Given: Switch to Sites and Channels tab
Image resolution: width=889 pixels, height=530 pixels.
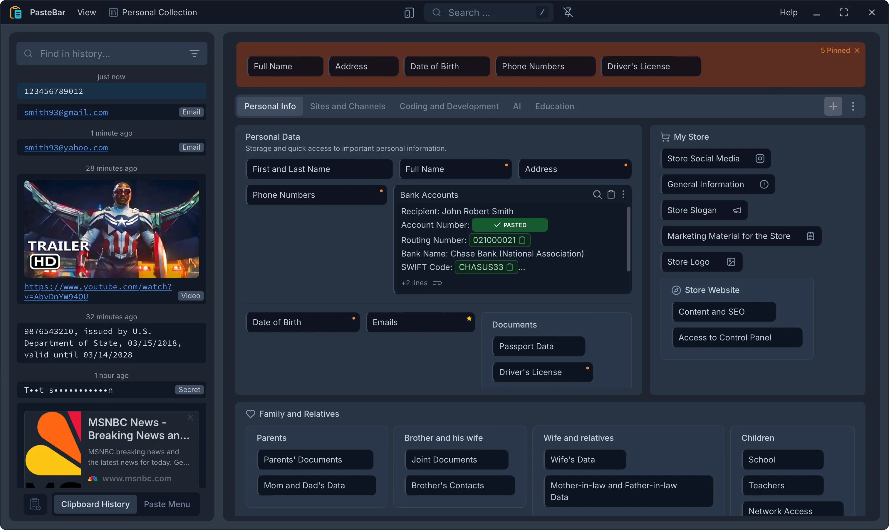Looking at the screenshot, I should point(348,107).
